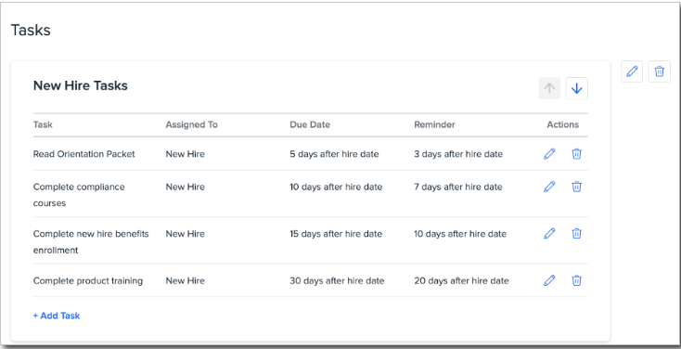Edit the Complete compliance courses task

click(549, 187)
